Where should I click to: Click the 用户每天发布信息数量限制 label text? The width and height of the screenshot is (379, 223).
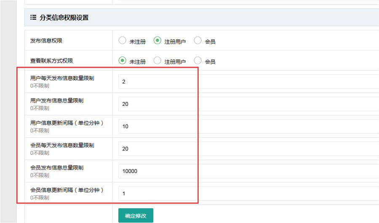pos(62,78)
